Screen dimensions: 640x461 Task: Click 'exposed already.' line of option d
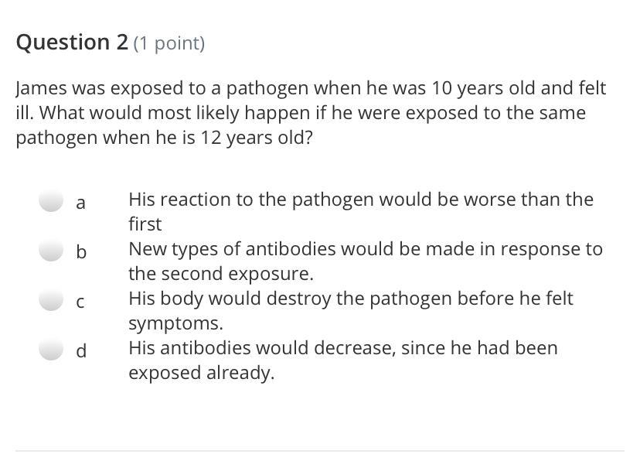201,374
